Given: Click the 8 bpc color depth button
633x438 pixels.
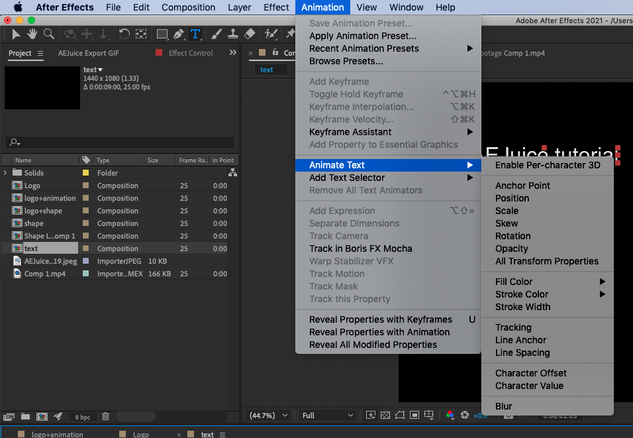Looking at the screenshot, I should coord(82,417).
